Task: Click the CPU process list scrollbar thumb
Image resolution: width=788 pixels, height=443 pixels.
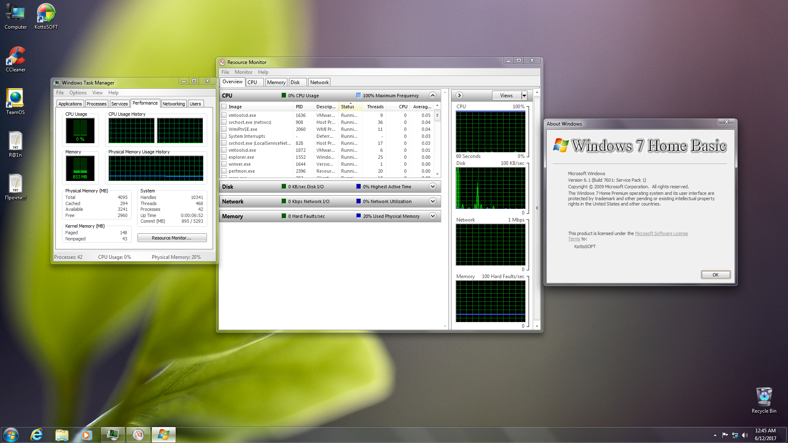Action: [437, 116]
